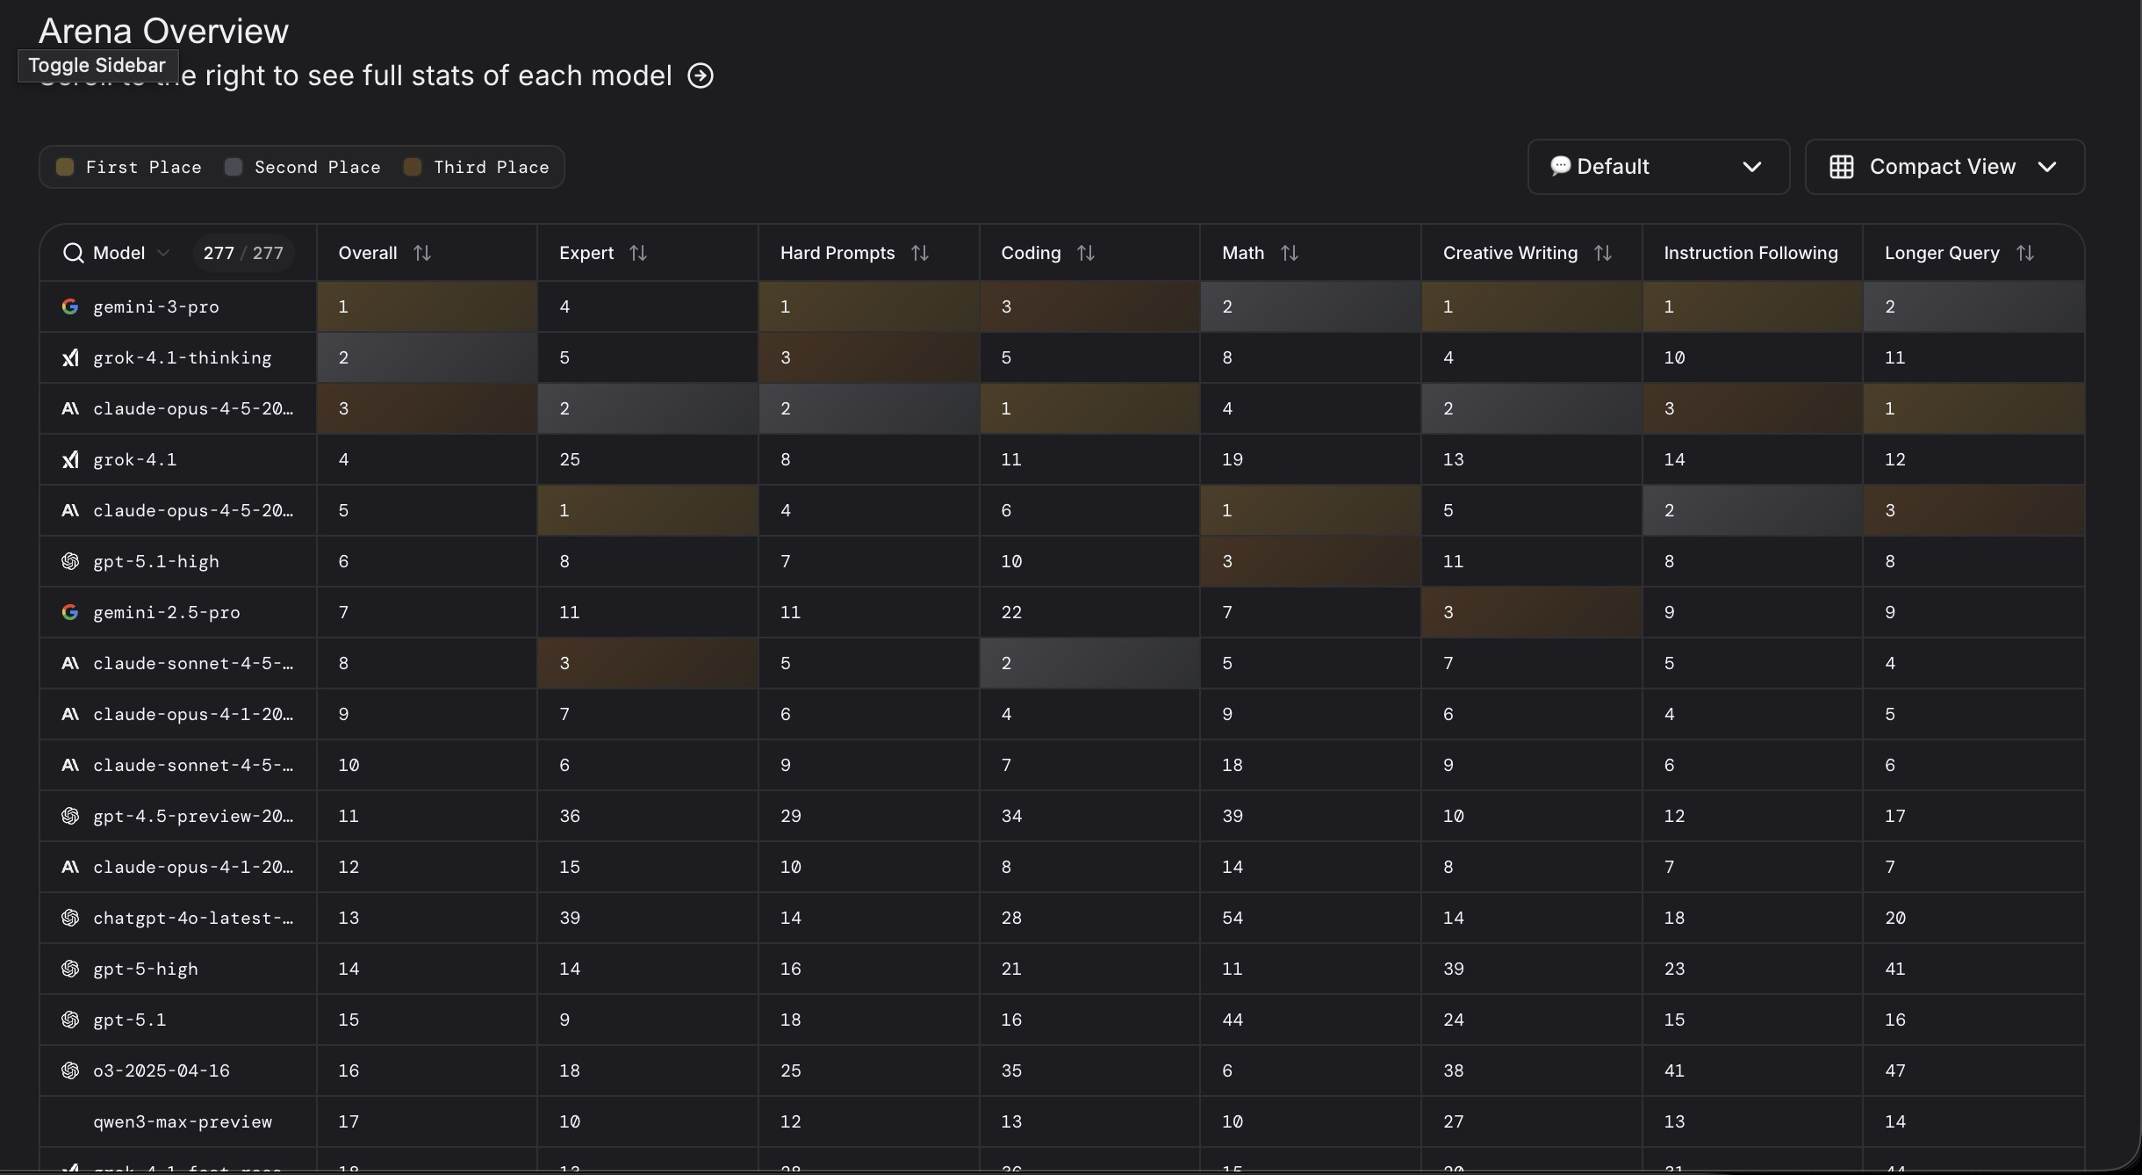Viewport: 2142px width, 1175px height.
Task: Click the First Place legend swatch
Action: point(65,167)
